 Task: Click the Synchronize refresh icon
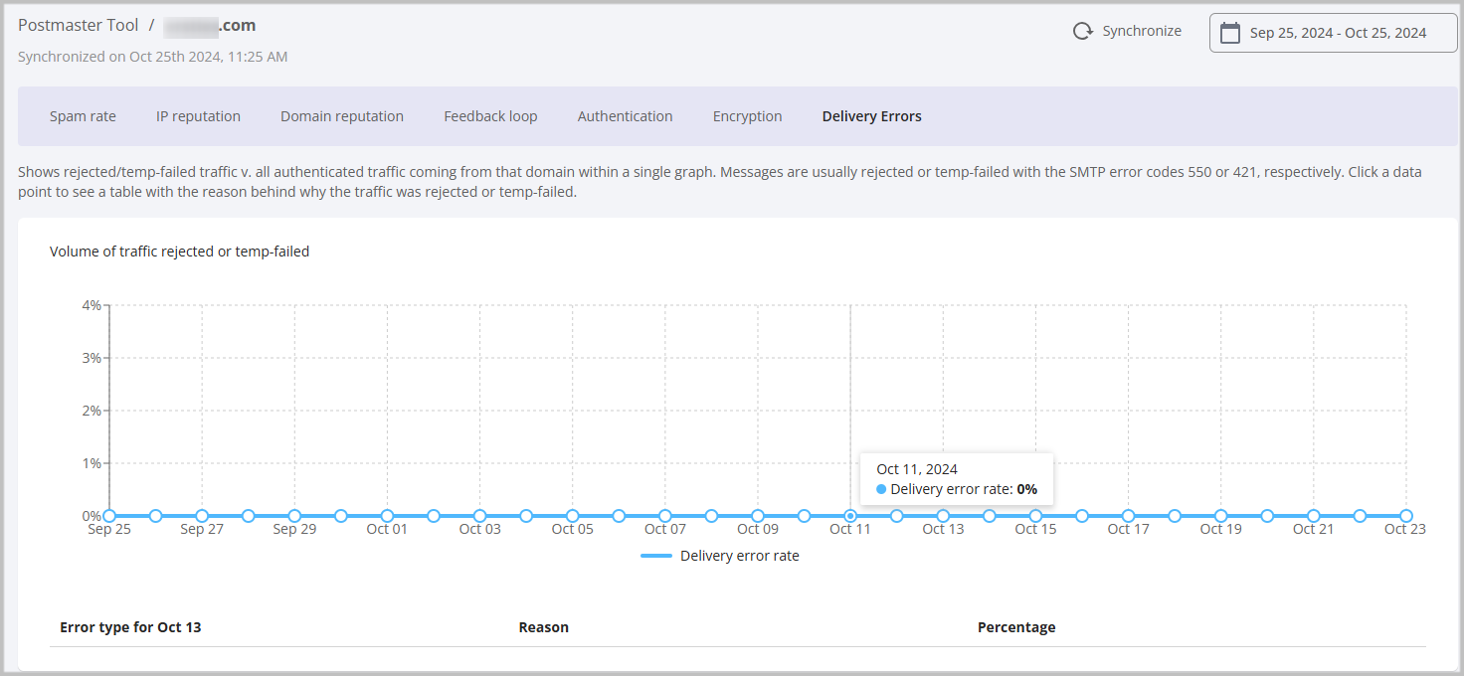coord(1082,32)
